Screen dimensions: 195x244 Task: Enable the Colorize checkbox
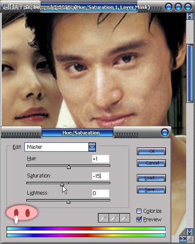(x=139, y=211)
